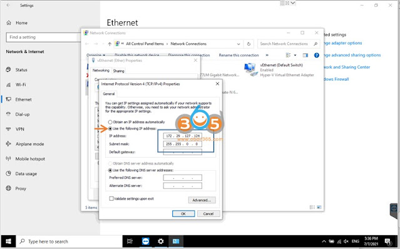
Task: Open TeamViewer from taskbar
Action: tap(145, 241)
